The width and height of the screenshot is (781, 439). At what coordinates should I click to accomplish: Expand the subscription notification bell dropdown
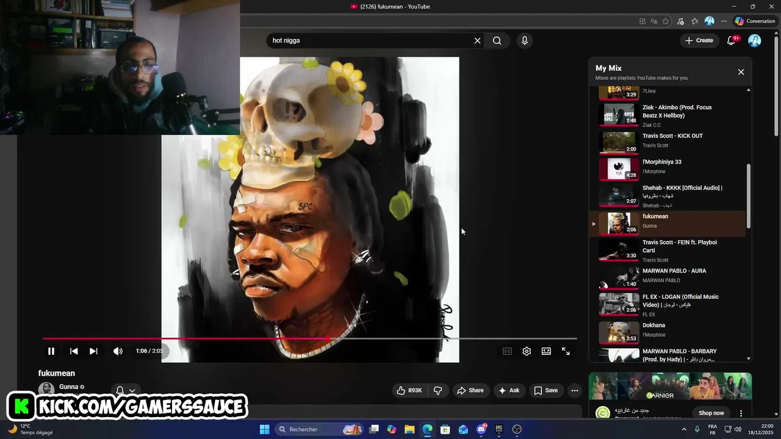[125, 391]
